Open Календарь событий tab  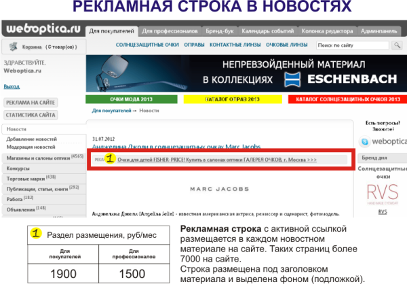pyautogui.click(x=268, y=31)
